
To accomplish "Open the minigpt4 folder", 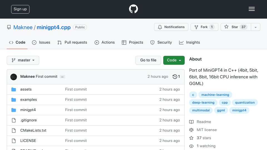I will [28, 110].
